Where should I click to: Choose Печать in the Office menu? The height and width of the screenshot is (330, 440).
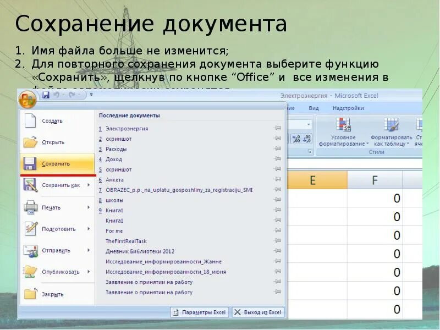point(57,207)
